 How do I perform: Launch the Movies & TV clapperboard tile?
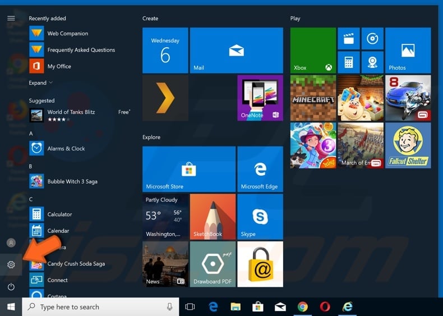coord(348,39)
